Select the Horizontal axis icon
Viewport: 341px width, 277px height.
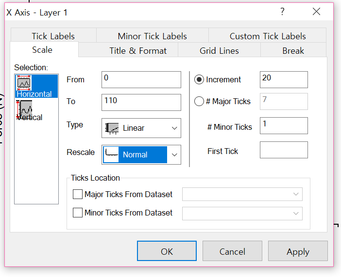[x=24, y=83]
